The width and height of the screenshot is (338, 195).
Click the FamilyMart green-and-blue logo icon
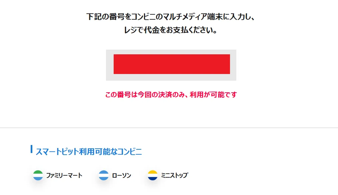pyautogui.click(x=38, y=175)
